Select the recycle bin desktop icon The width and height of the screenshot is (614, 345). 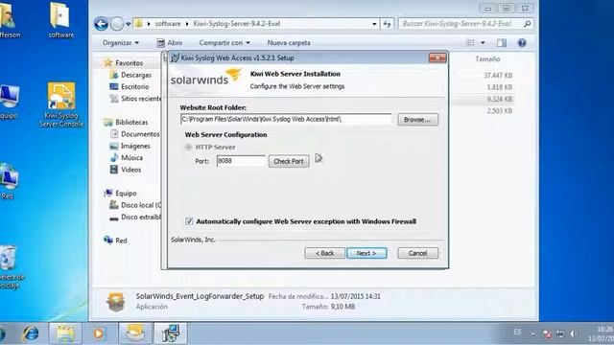(x=11, y=267)
